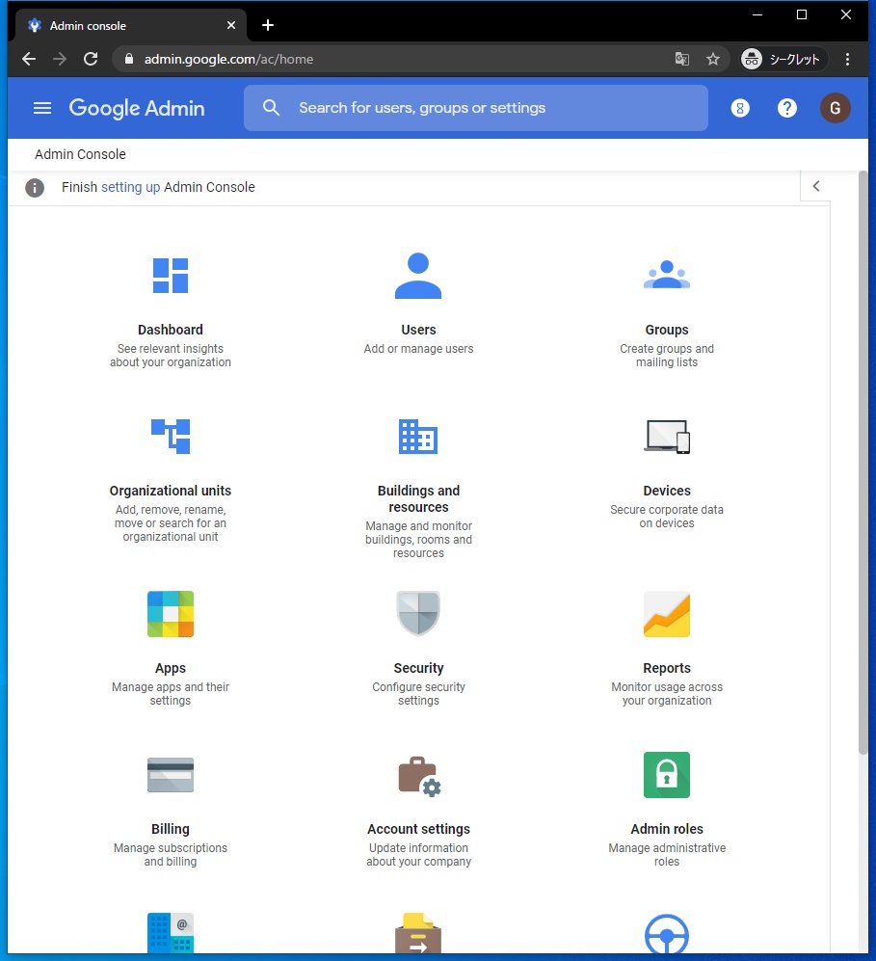The image size is (876, 961).
Task: Click the Apps title text
Action: pos(171,669)
